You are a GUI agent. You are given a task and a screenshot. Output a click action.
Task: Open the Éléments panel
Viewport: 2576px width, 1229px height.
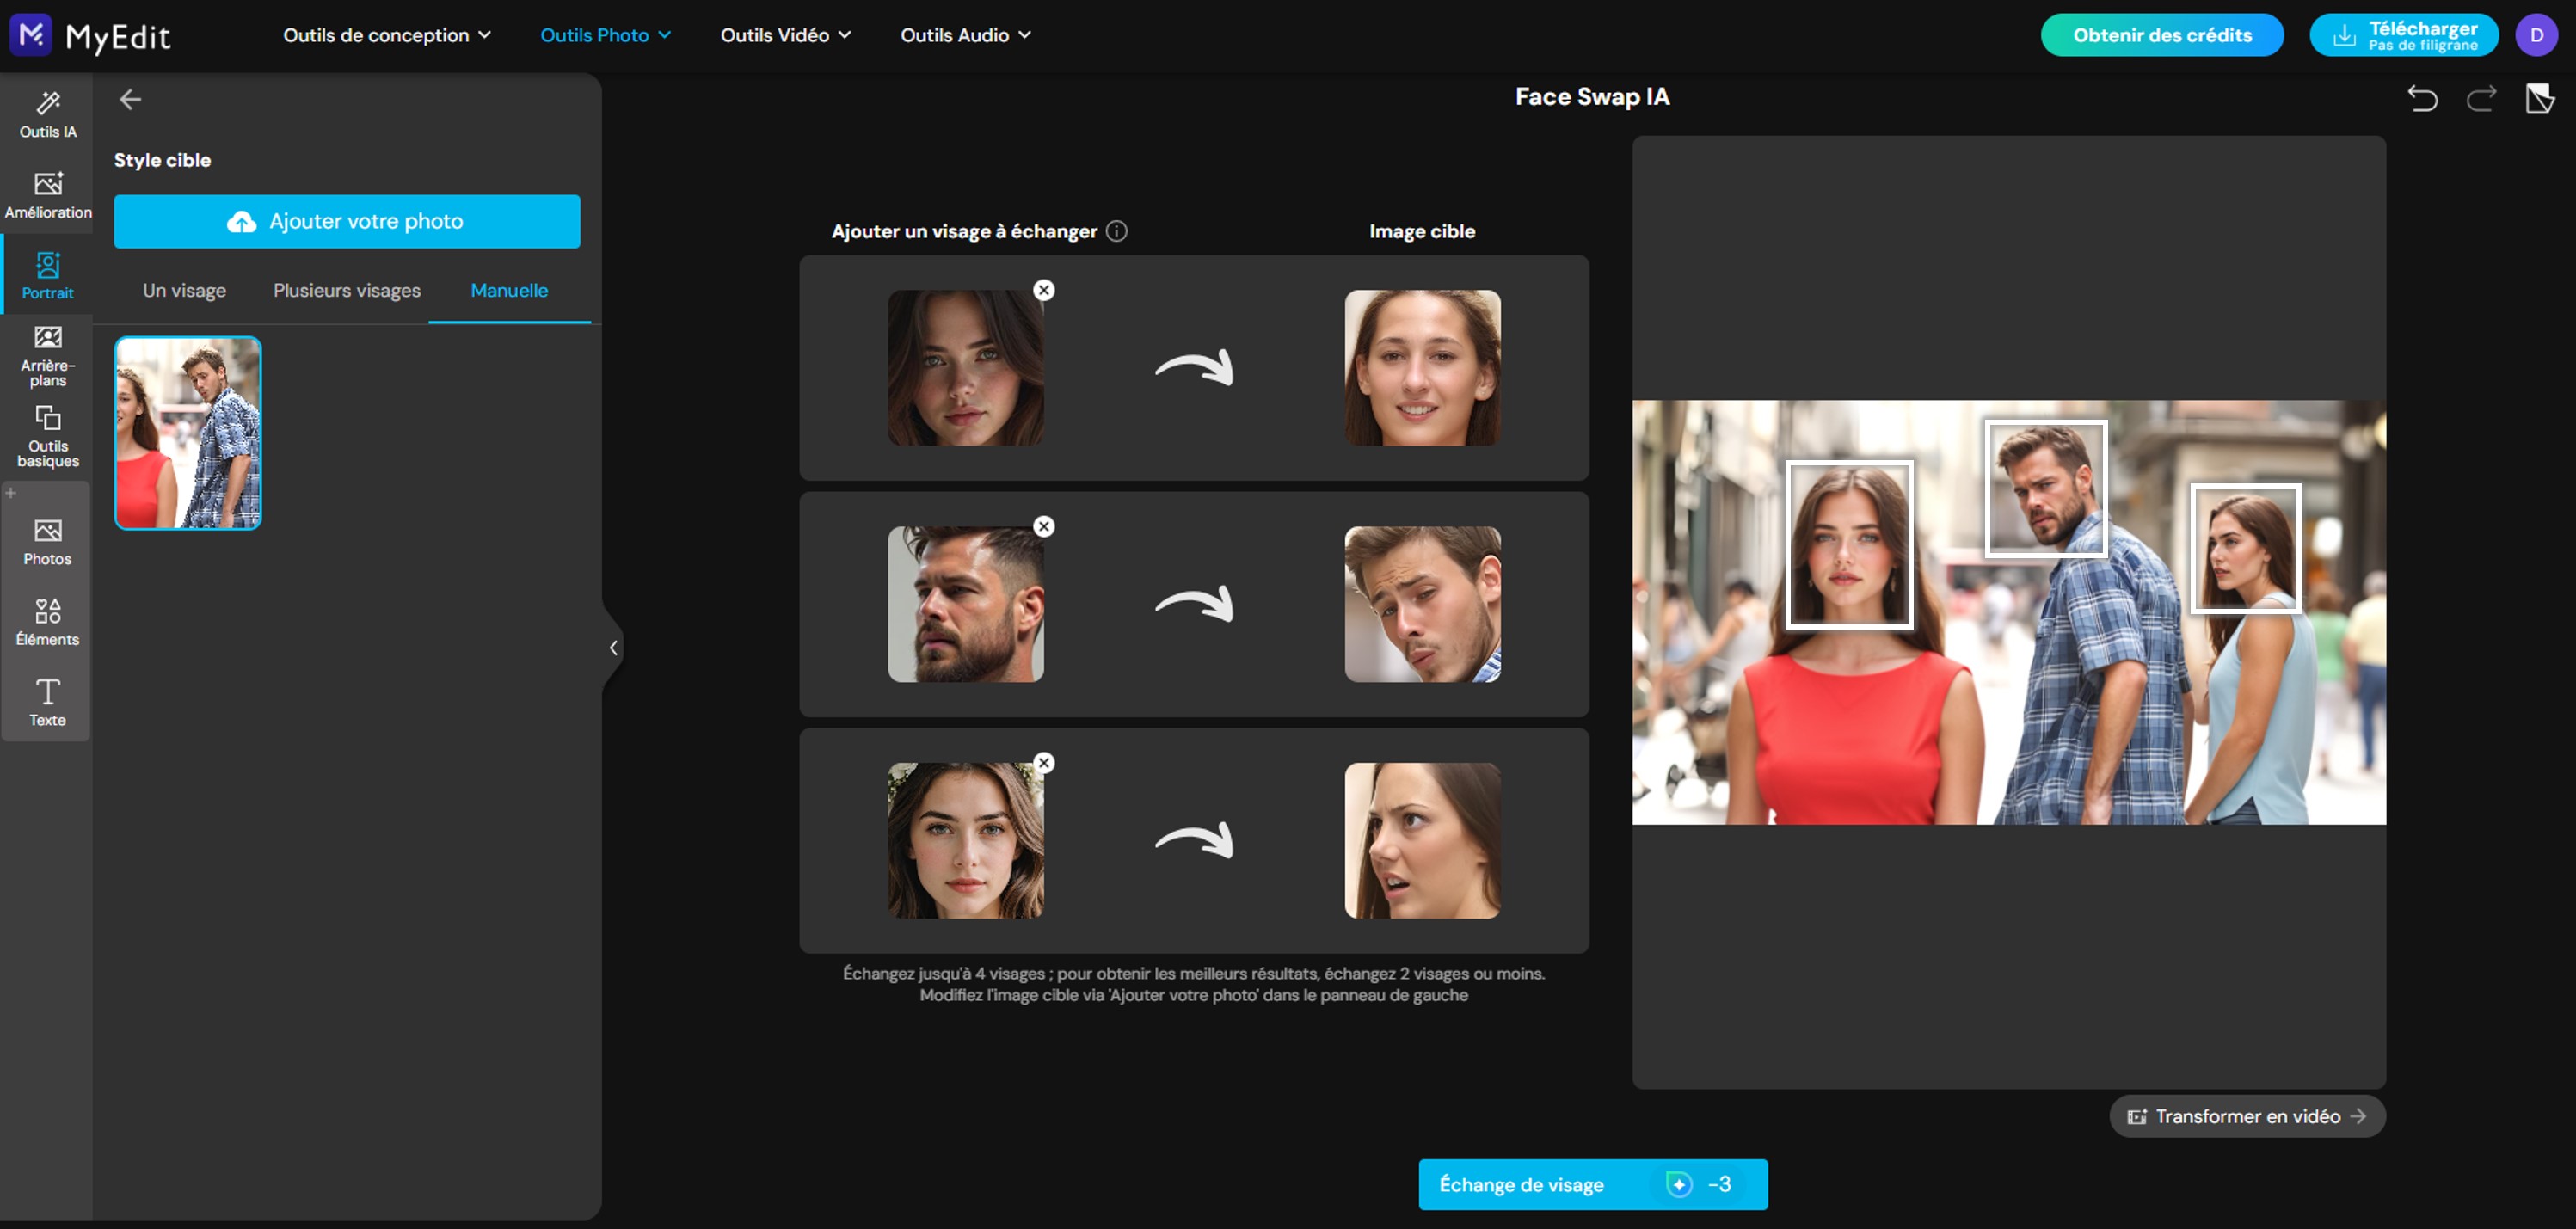(x=47, y=622)
